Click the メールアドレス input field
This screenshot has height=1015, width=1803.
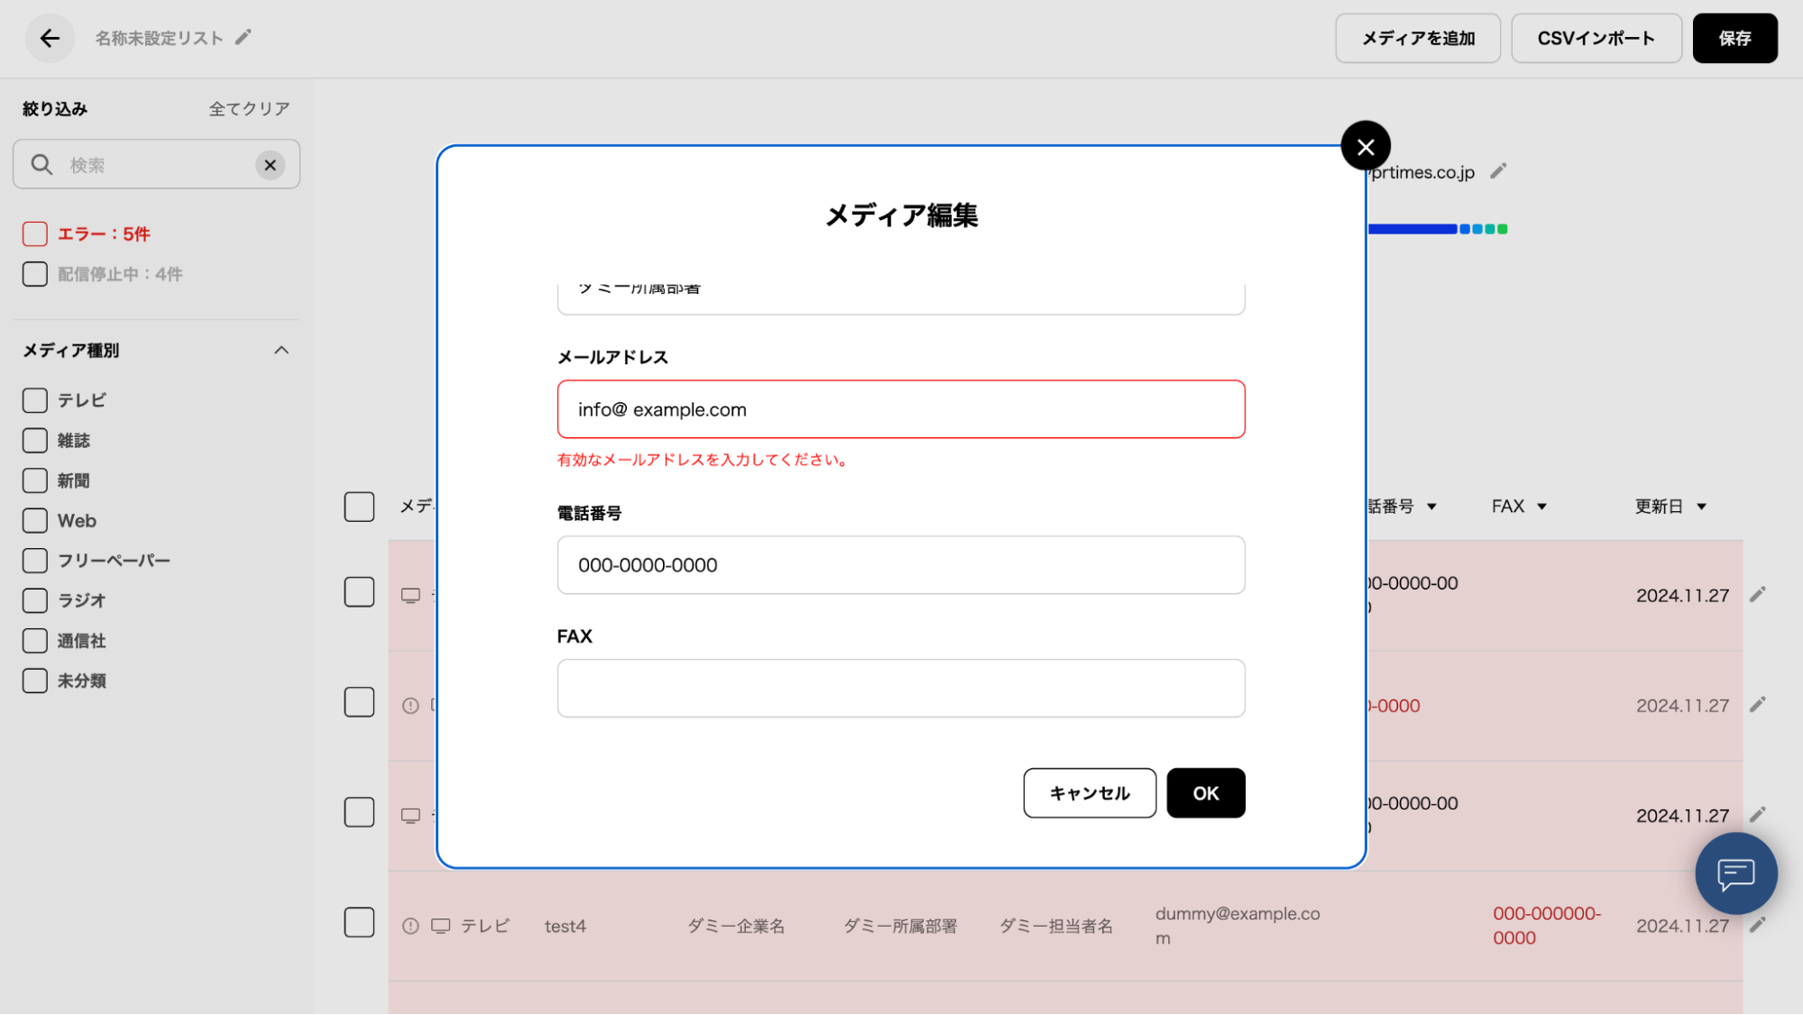[x=900, y=409]
